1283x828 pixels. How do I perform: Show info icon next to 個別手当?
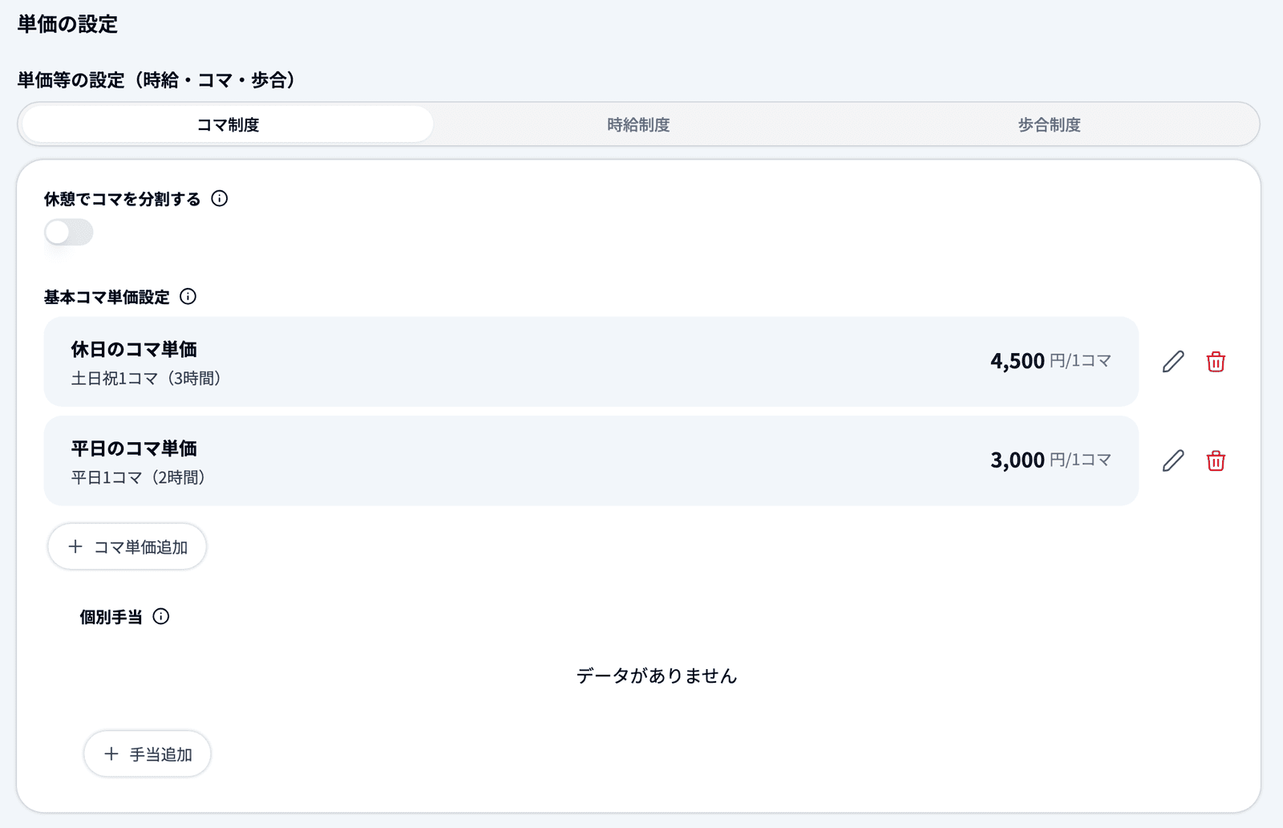161,616
